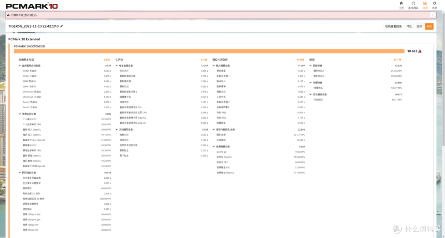The image size is (445, 238).
Task: Click the Firefox 冷启动 row
Action: [67, 107]
